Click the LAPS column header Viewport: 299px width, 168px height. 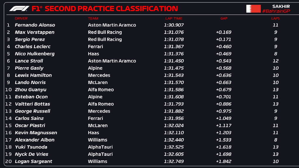pos(275,18)
